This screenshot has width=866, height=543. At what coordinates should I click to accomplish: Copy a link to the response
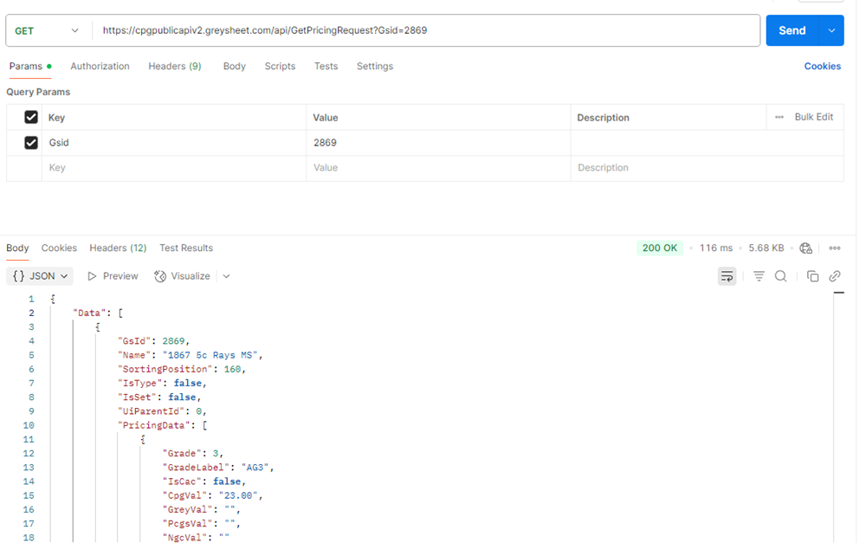(x=835, y=275)
